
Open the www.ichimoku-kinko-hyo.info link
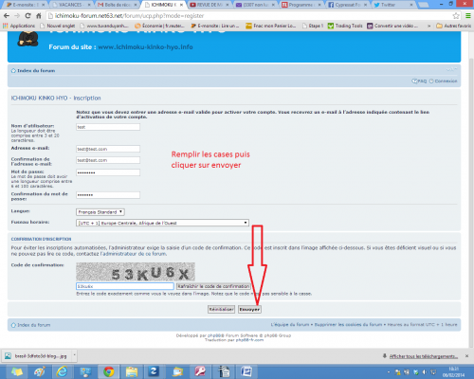click(x=145, y=47)
